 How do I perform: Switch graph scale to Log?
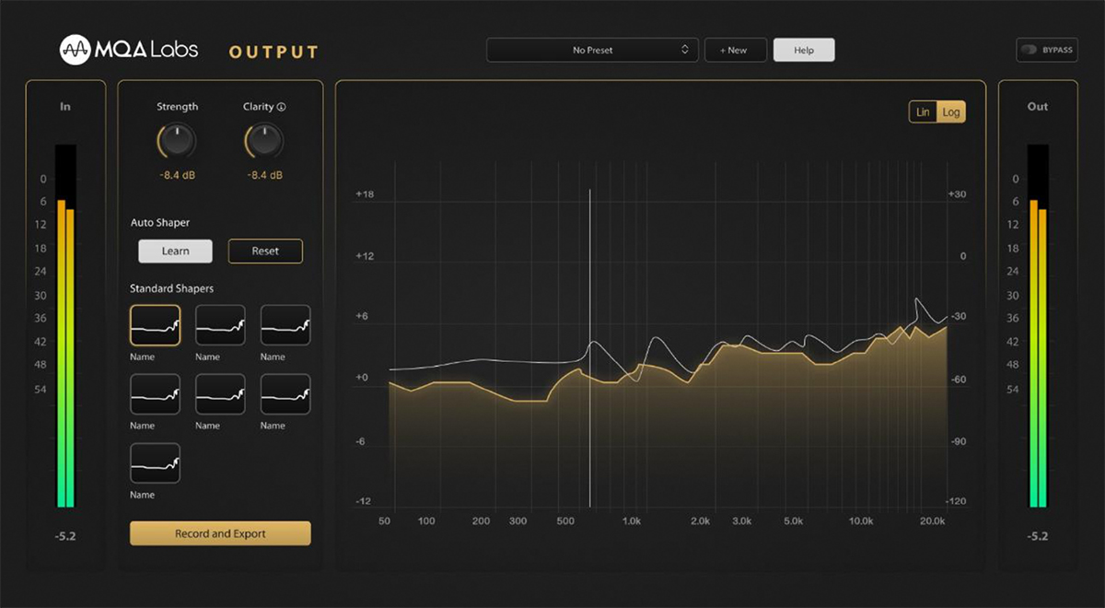click(x=951, y=112)
